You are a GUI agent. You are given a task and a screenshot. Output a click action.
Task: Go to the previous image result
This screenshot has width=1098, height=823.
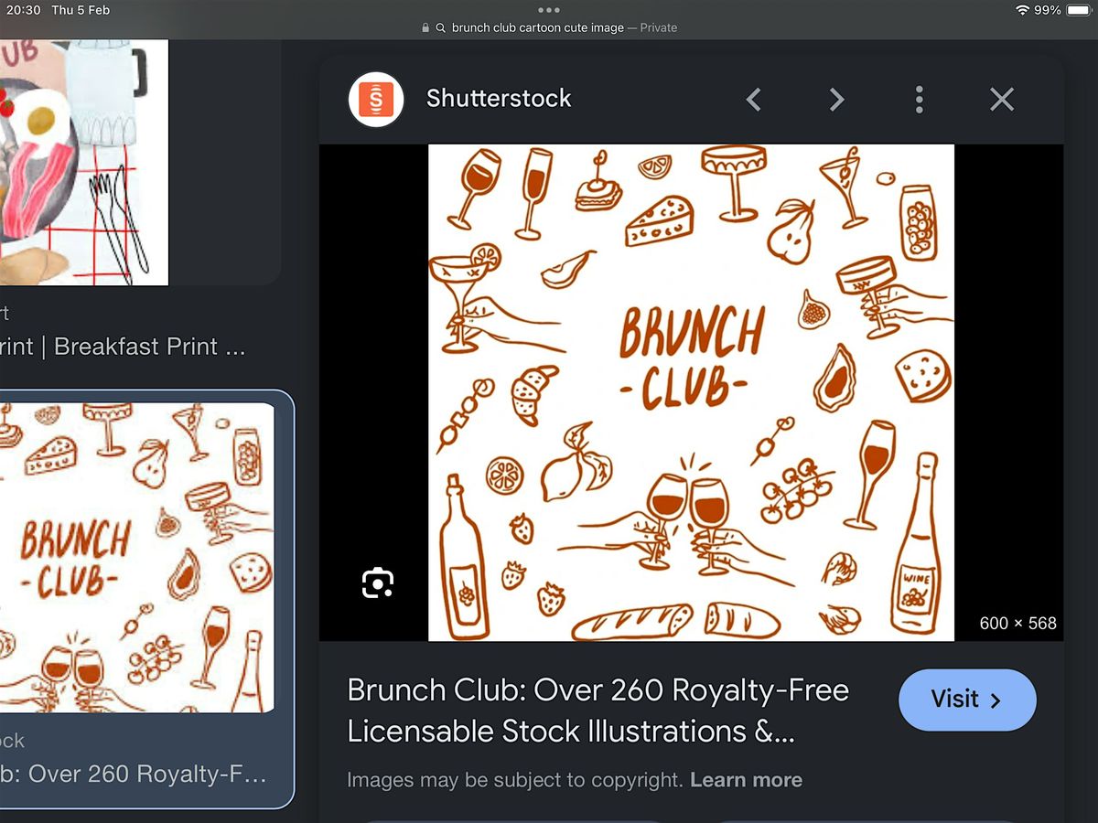click(753, 99)
